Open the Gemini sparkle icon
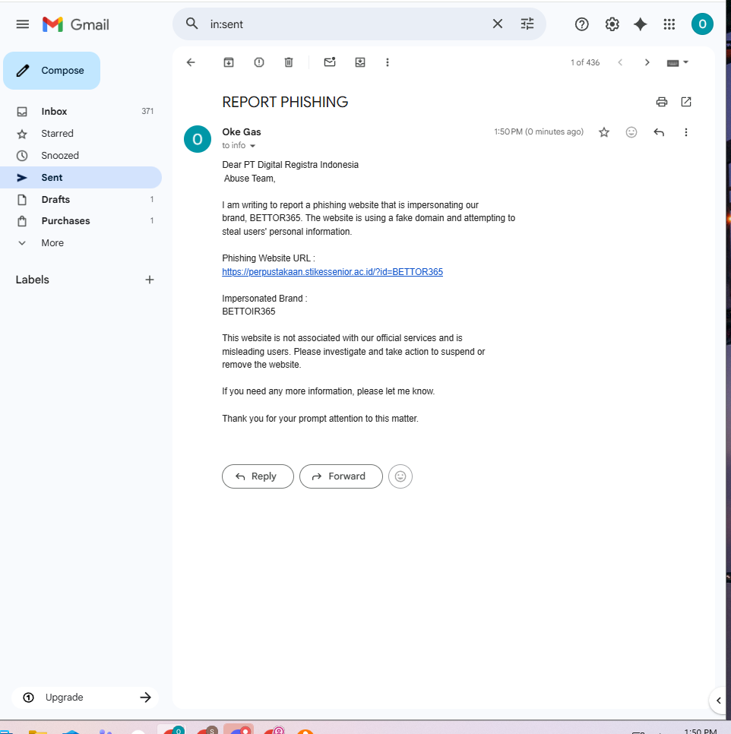731x734 pixels. tap(641, 24)
